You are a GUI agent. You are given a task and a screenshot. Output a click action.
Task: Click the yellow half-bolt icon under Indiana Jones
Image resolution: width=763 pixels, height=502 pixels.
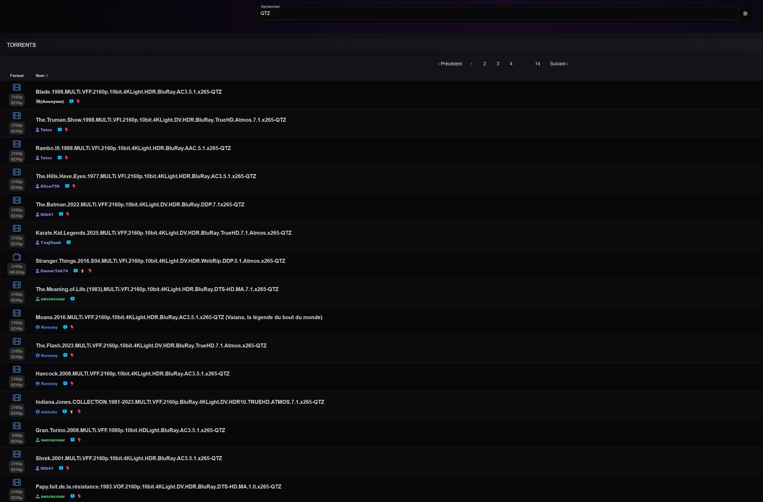point(72,412)
